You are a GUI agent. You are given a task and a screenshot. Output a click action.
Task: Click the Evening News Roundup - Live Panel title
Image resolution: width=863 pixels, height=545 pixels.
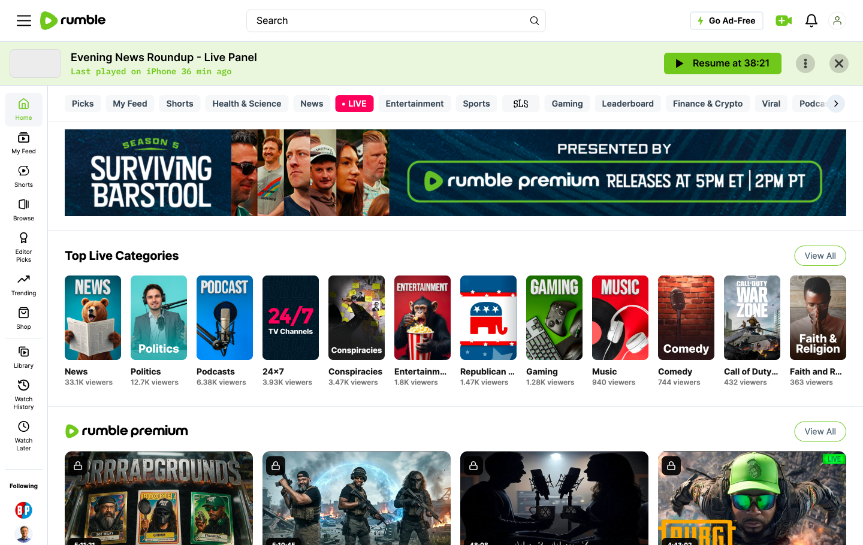pyautogui.click(x=164, y=57)
